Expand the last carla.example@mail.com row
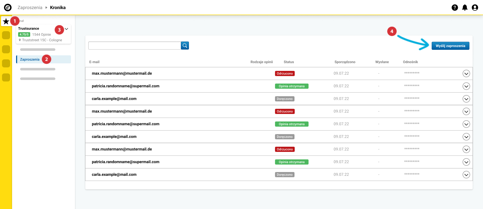The image size is (483, 209). (x=466, y=175)
